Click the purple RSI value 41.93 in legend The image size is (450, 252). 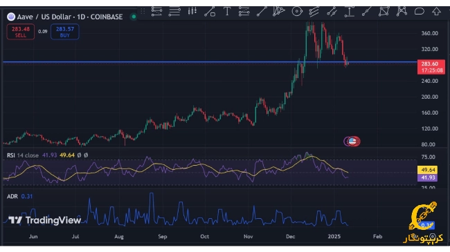click(50, 155)
